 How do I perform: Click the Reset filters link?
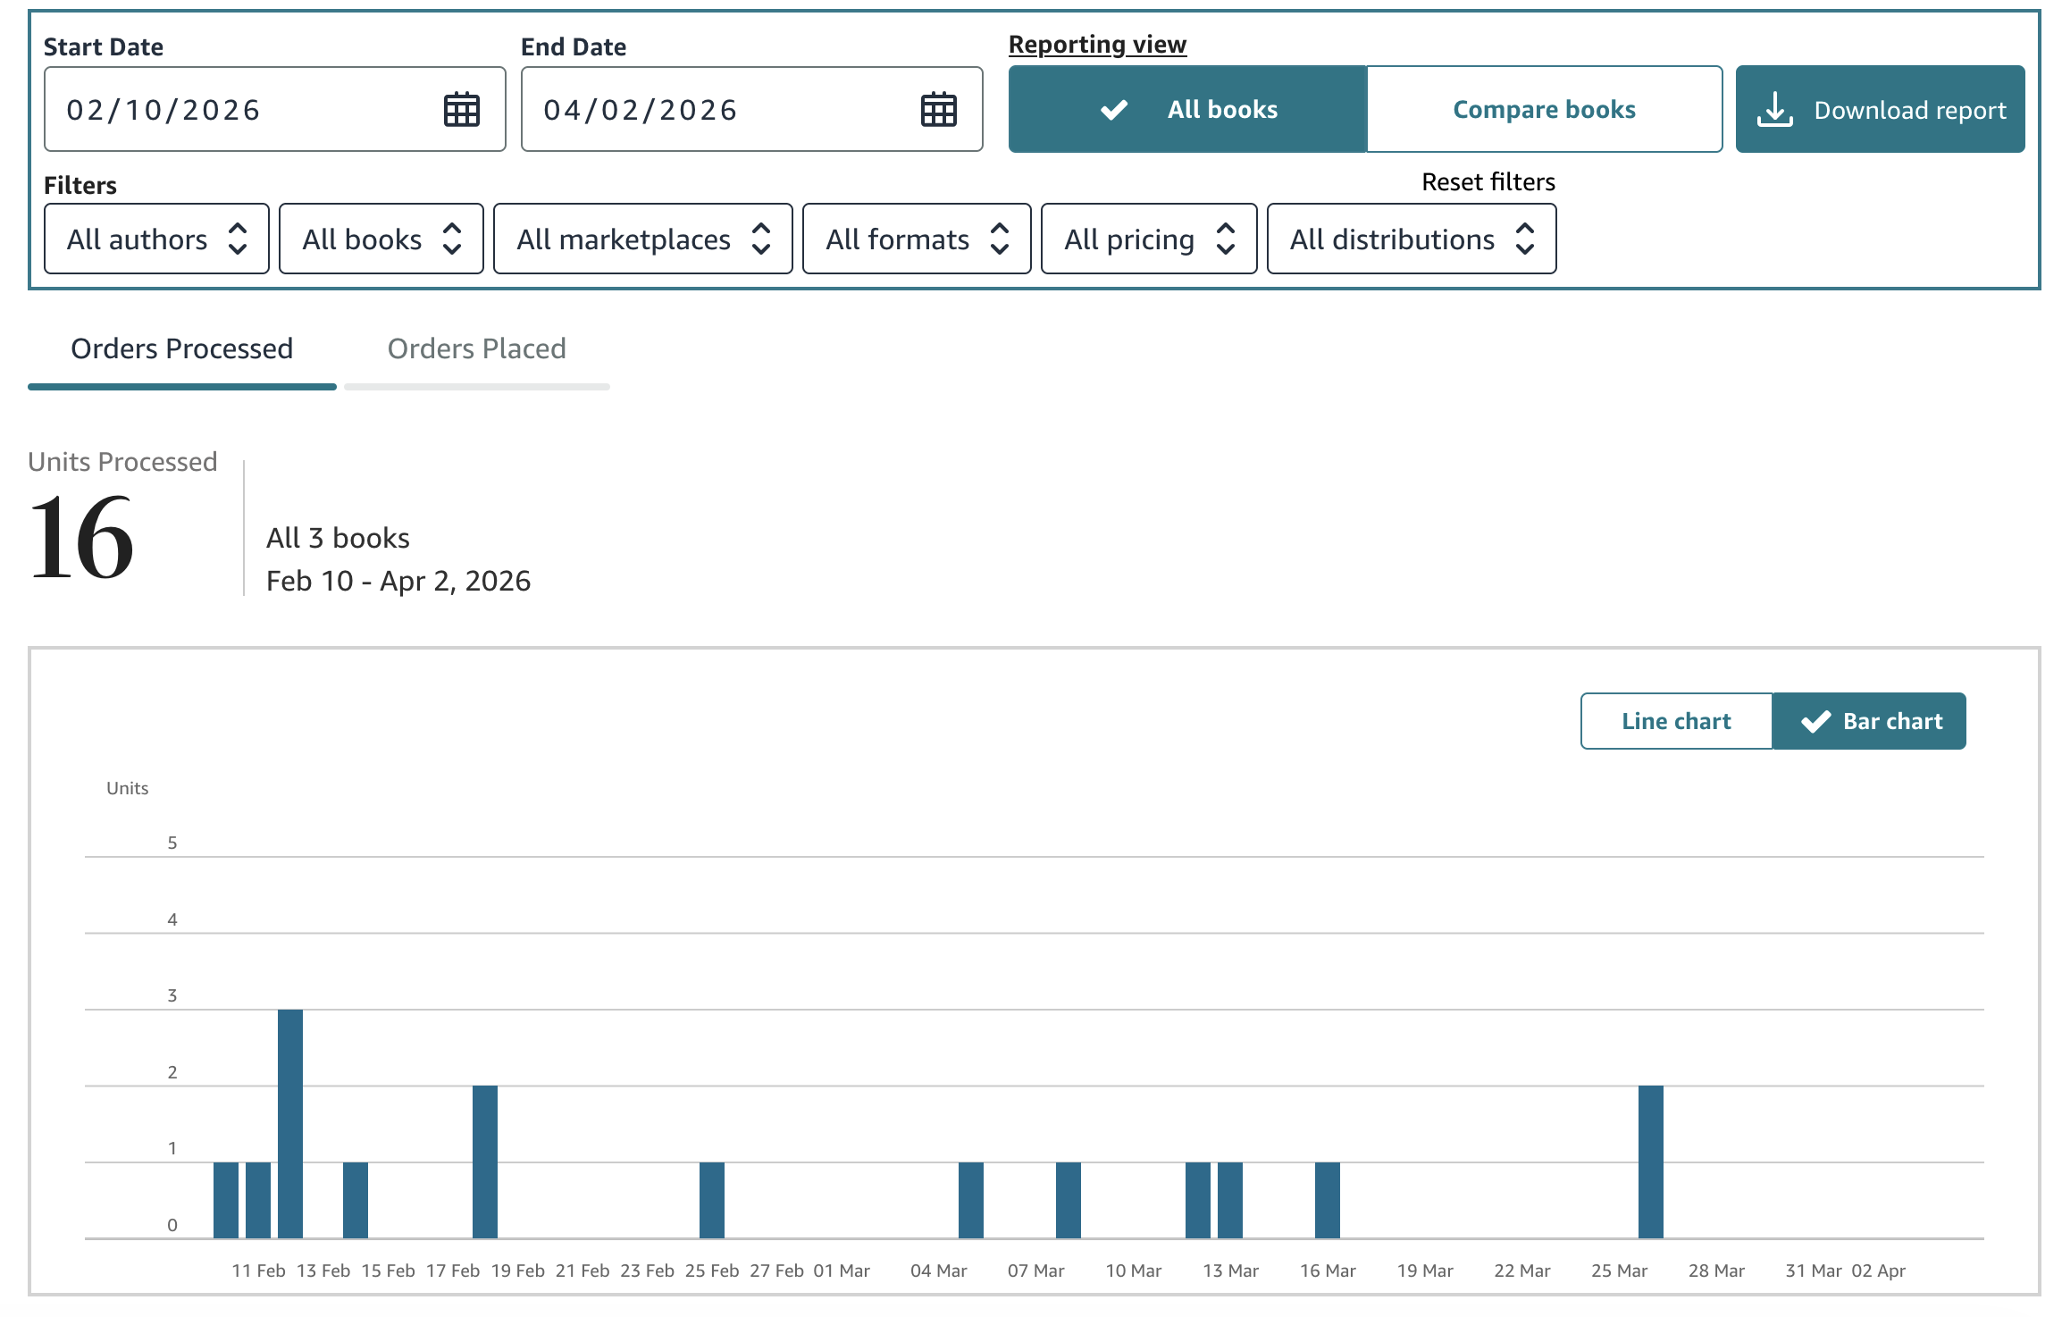1488,182
